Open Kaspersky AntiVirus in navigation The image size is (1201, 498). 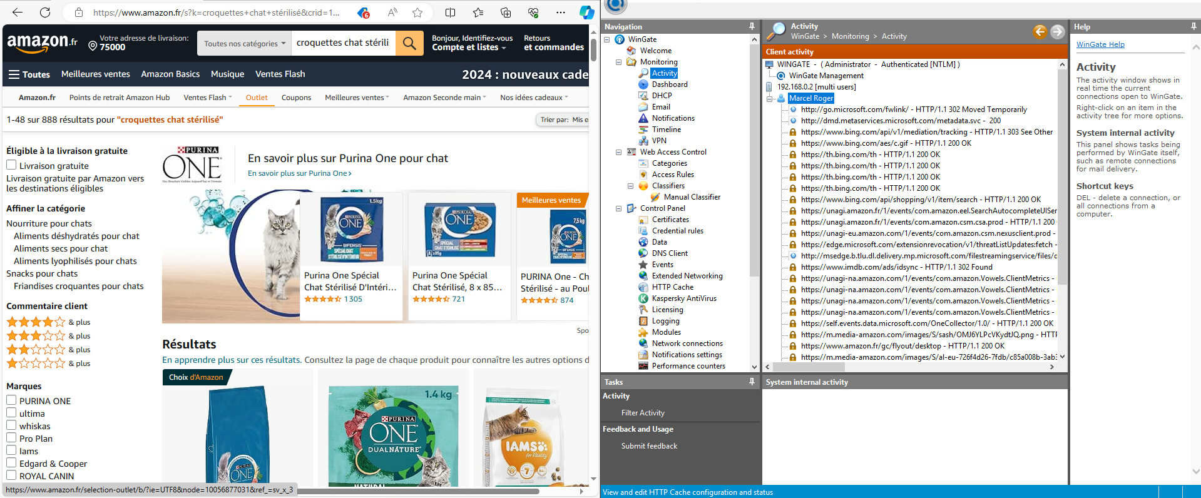tap(683, 298)
